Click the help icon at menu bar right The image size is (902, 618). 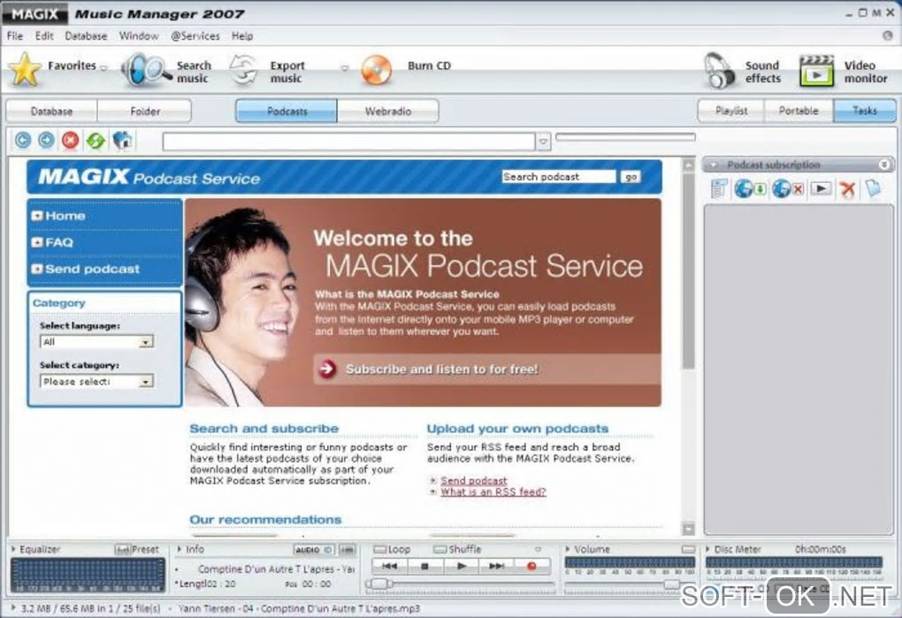pos(888,35)
